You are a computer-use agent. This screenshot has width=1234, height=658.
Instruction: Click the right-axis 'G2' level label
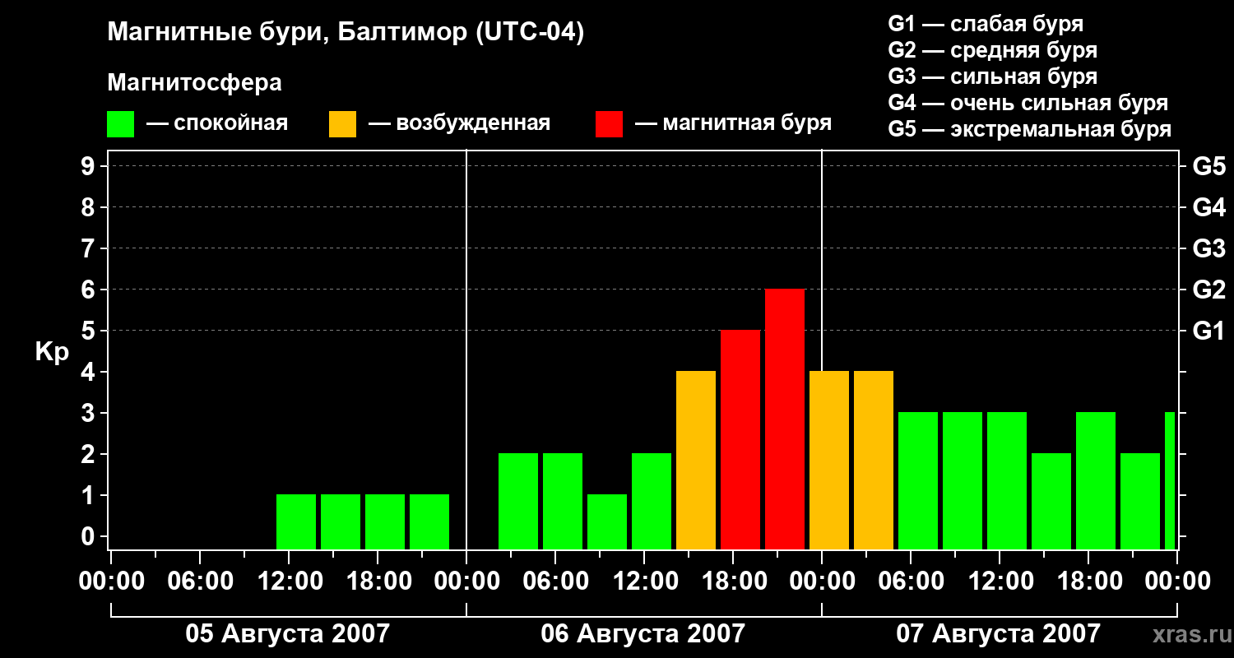point(1209,290)
